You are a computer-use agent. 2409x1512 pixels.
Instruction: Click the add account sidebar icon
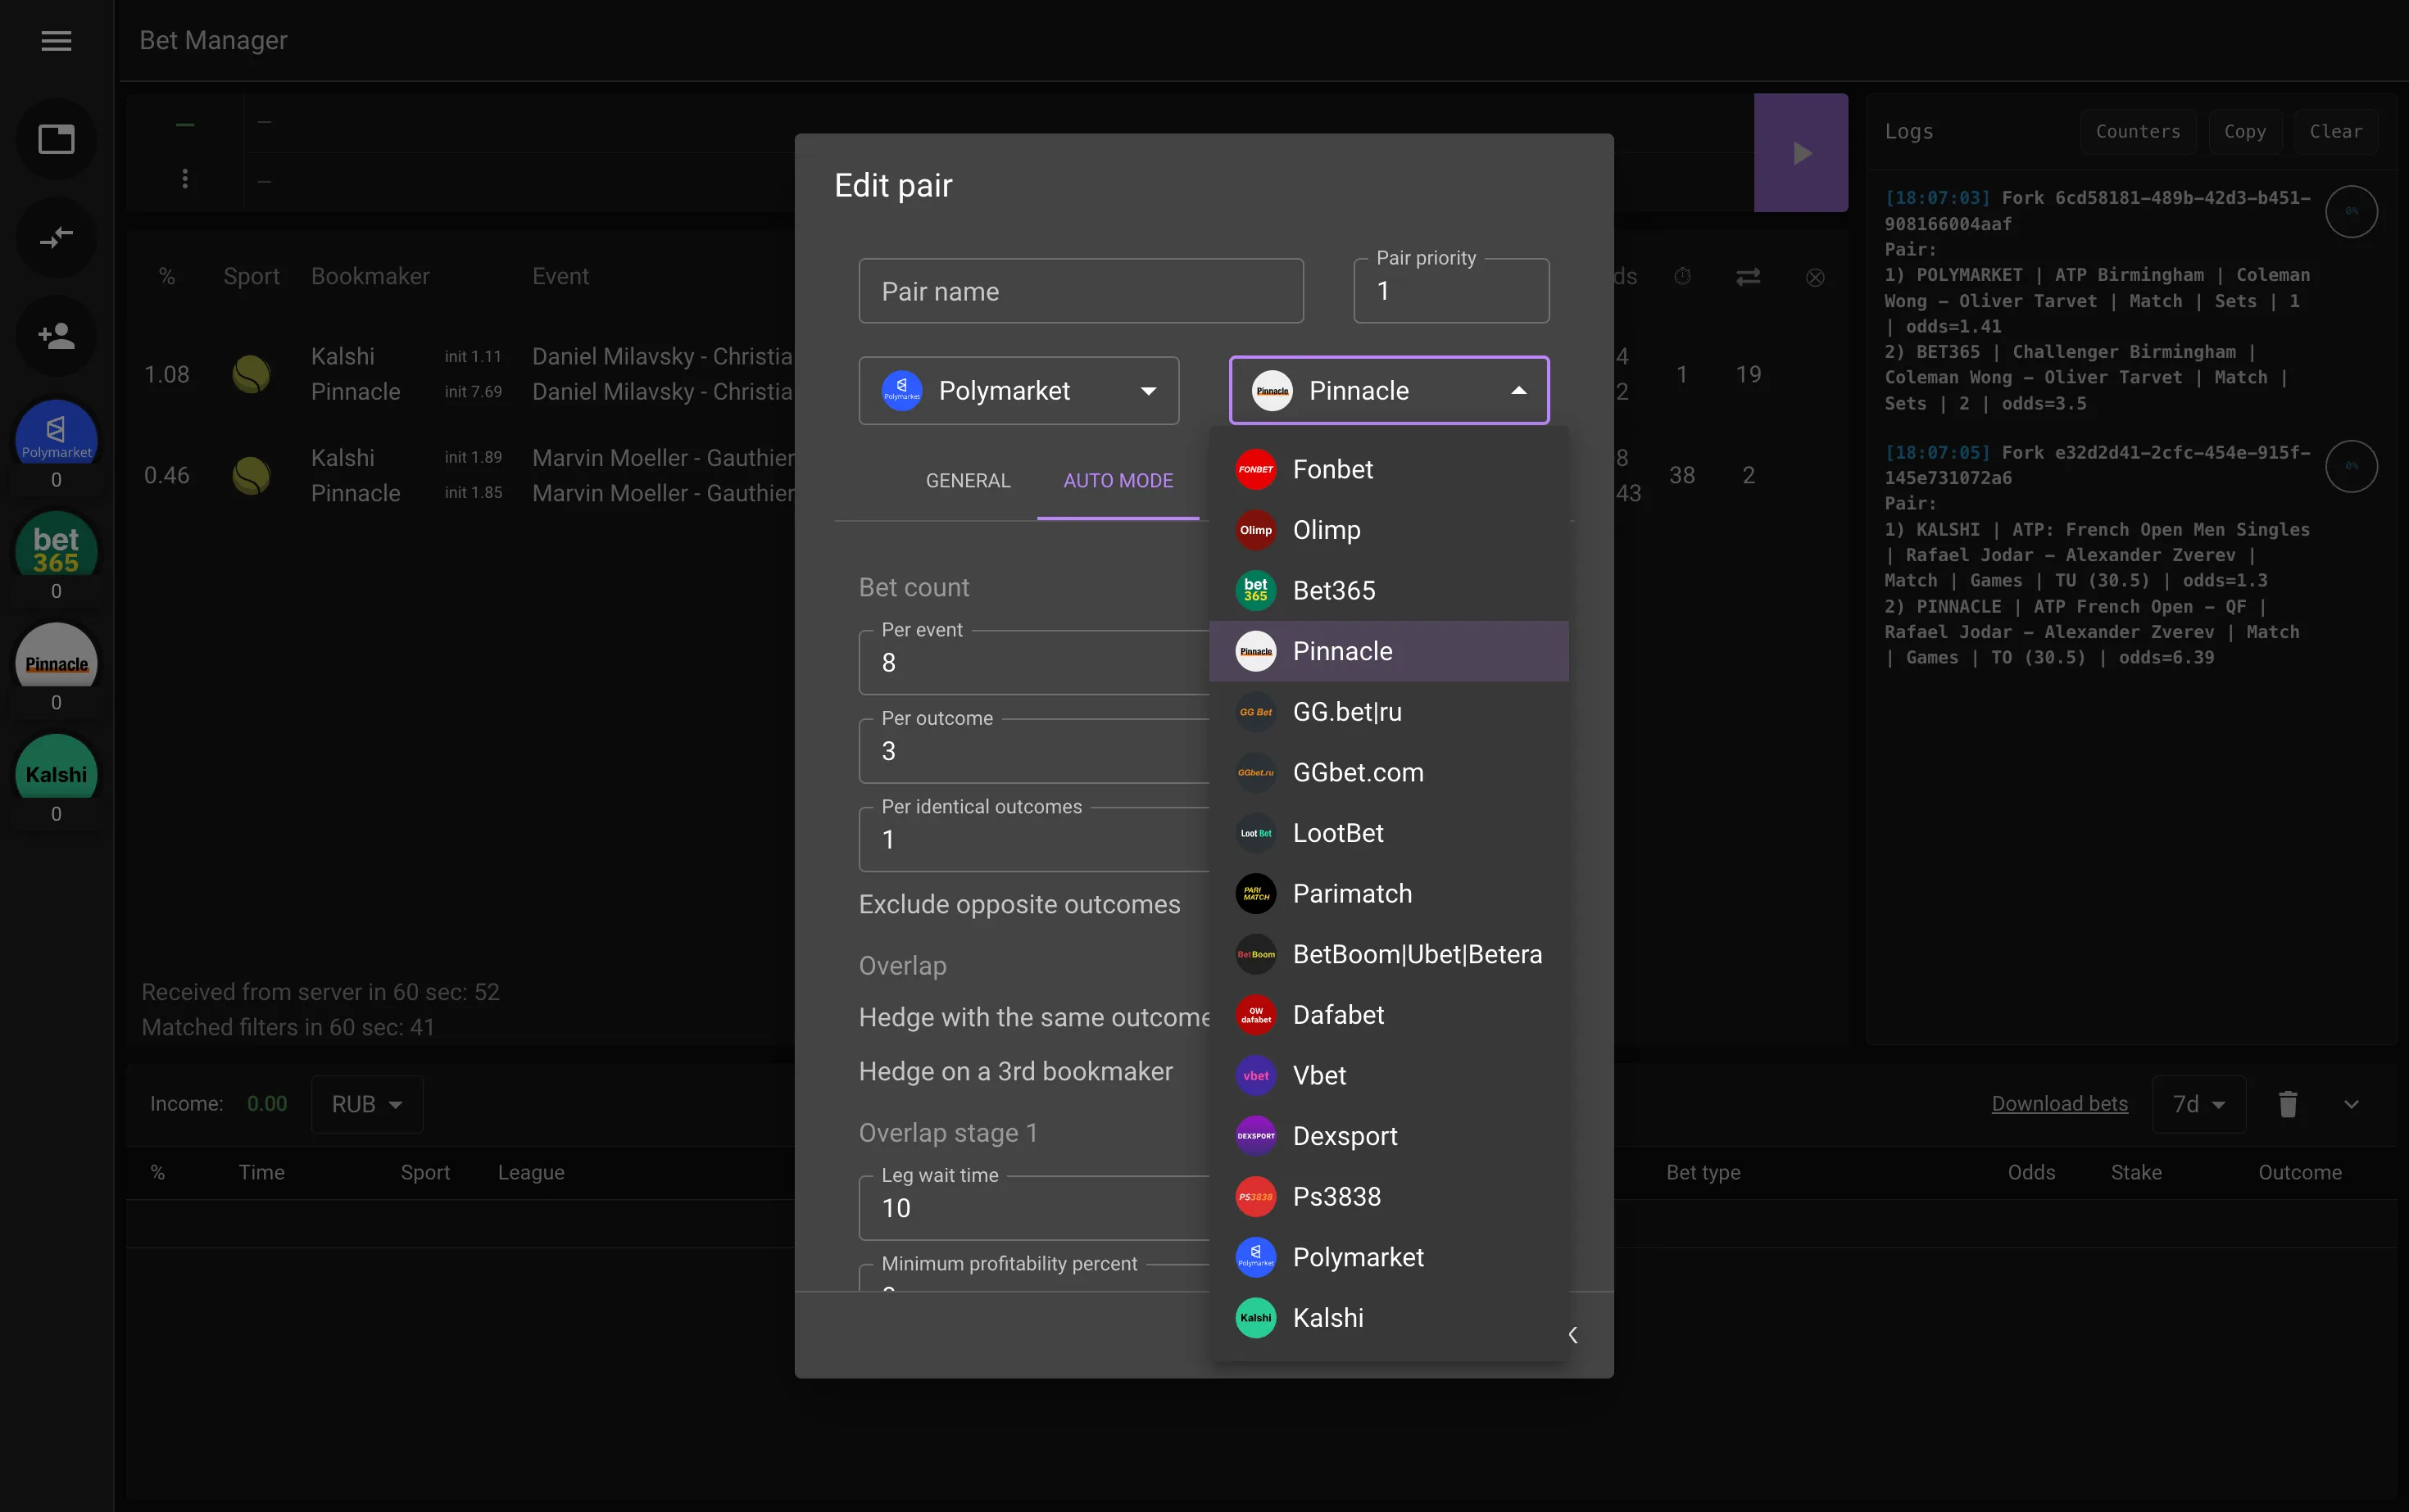(56, 335)
